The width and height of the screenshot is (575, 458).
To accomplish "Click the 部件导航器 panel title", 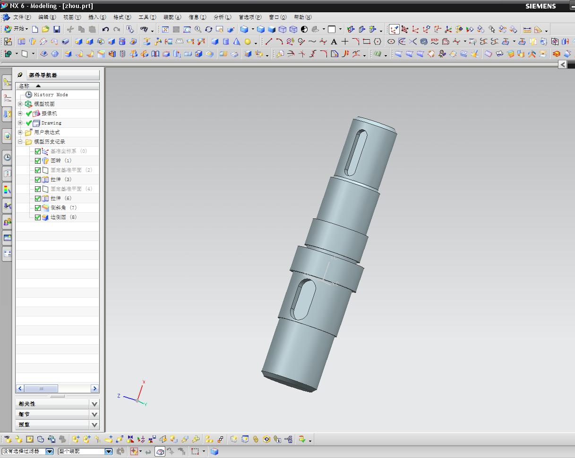I will point(43,75).
